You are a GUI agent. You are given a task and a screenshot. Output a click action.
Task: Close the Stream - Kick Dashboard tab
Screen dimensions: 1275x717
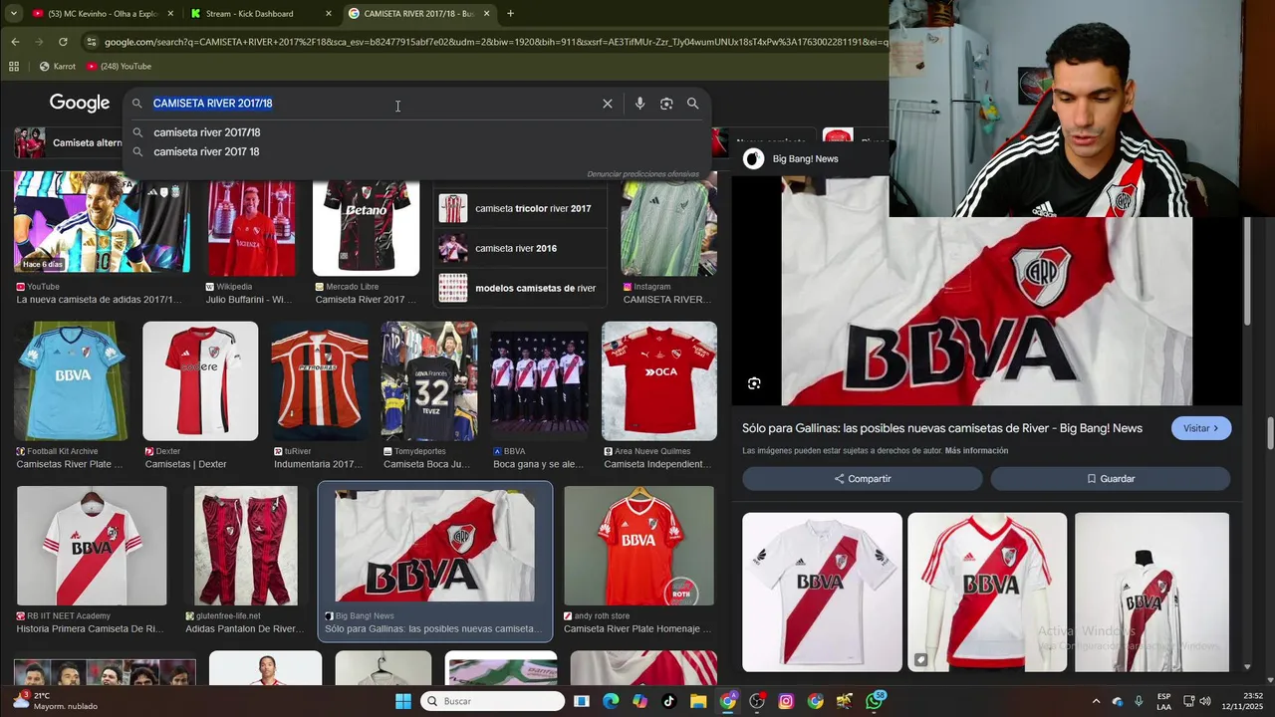[x=329, y=14]
